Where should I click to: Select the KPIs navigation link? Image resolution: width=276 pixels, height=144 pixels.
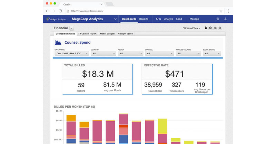158,19
